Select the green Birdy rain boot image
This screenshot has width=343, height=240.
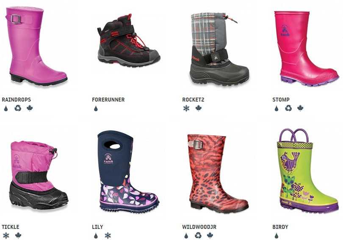click(308, 171)
